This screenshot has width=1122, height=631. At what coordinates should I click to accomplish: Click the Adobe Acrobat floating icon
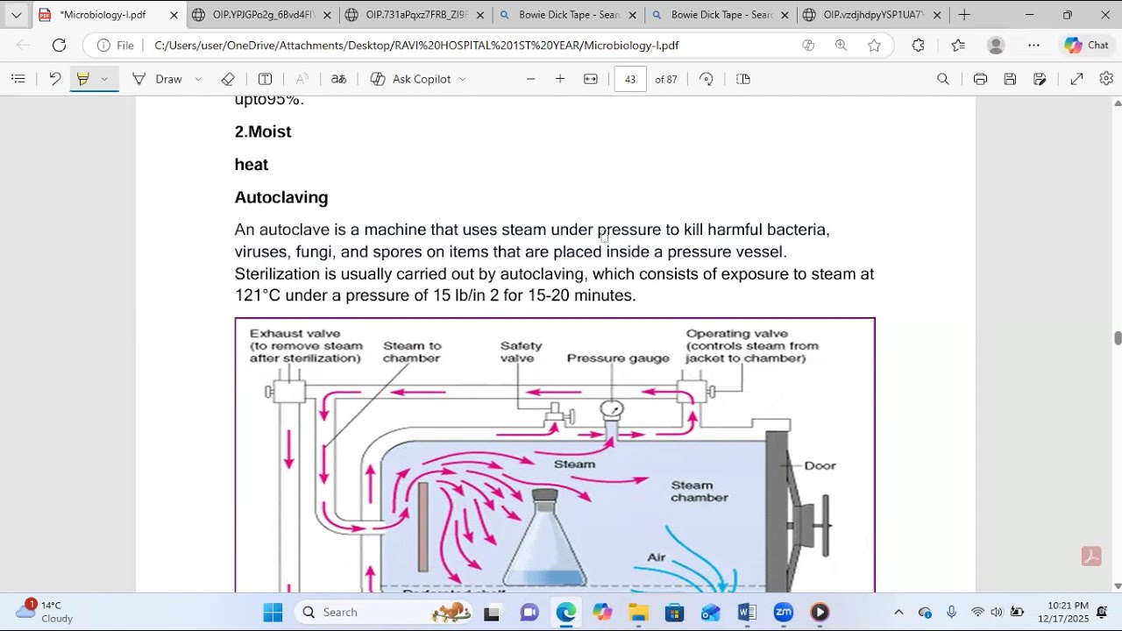(x=1091, y=557)
